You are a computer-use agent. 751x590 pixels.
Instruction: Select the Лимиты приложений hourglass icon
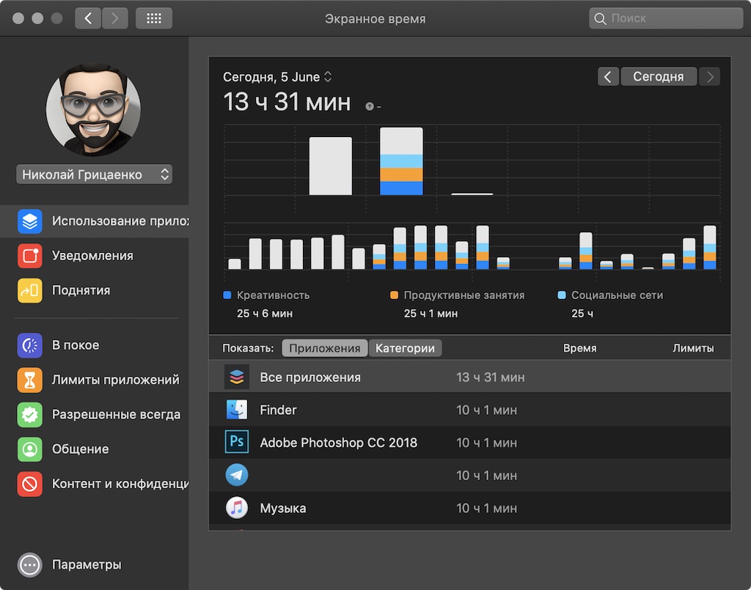29,380
